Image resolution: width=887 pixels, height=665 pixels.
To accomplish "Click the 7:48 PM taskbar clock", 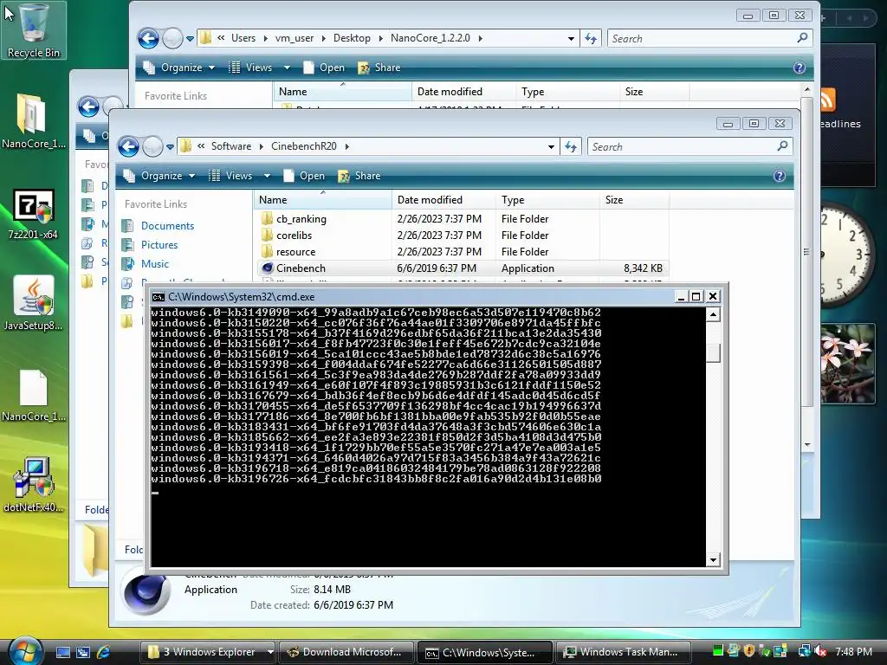I will coord(853,652).
